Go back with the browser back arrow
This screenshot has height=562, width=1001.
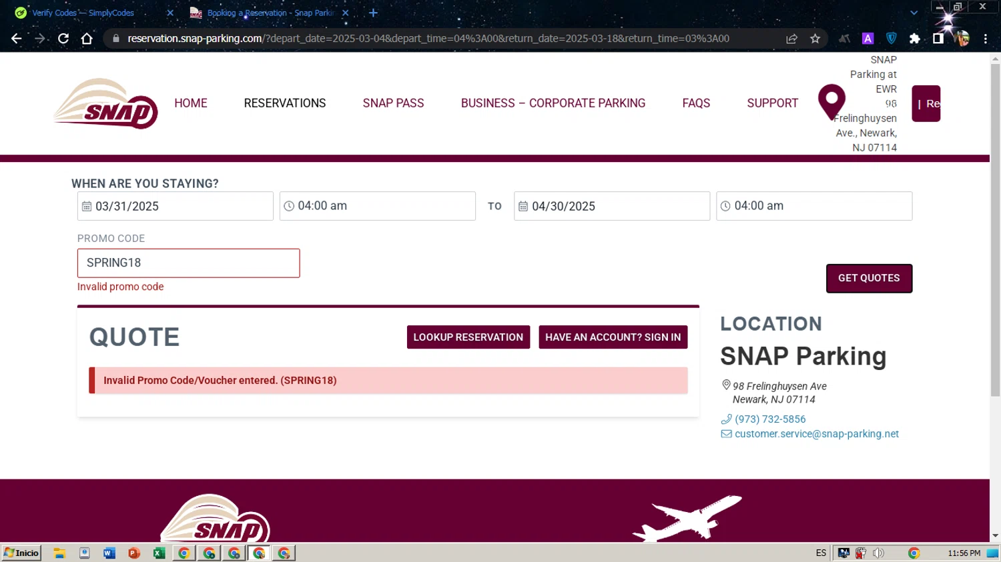coord(17,39)
